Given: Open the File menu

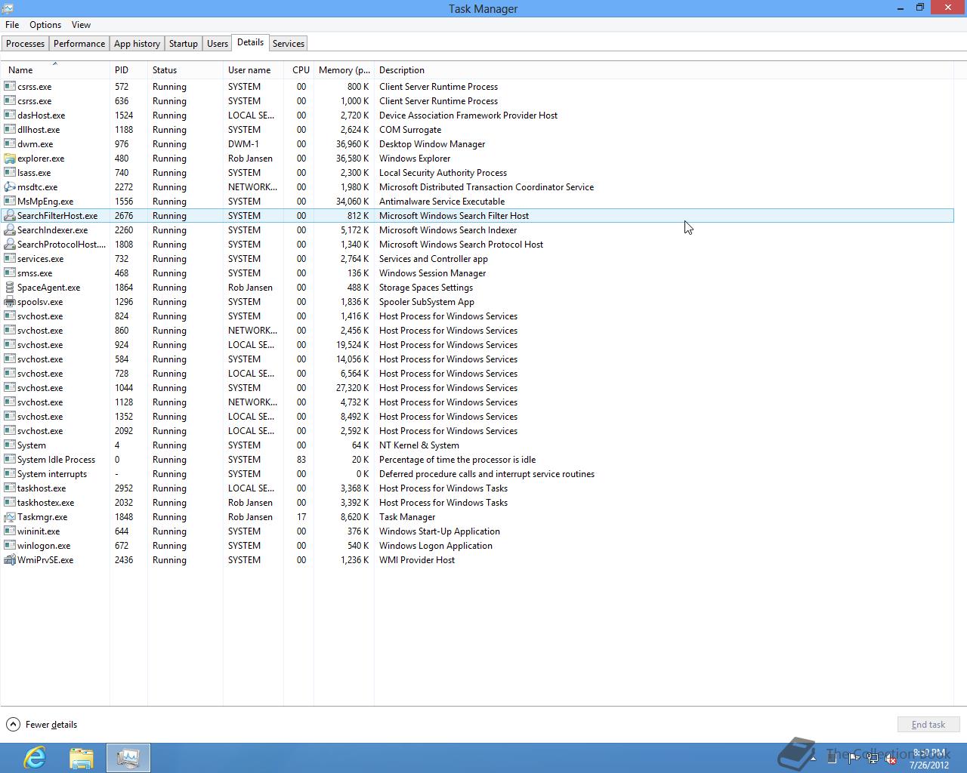Looking at the screenshot, I should 12,25.
